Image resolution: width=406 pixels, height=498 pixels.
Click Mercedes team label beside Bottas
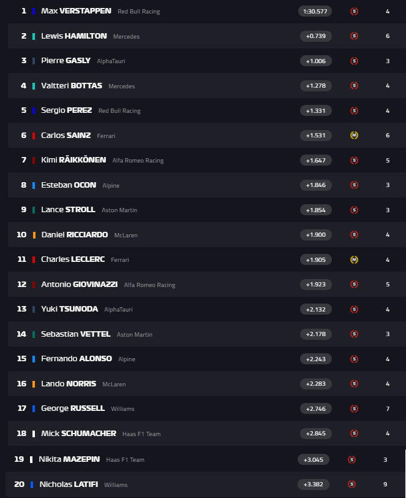[x=121, y=86]
